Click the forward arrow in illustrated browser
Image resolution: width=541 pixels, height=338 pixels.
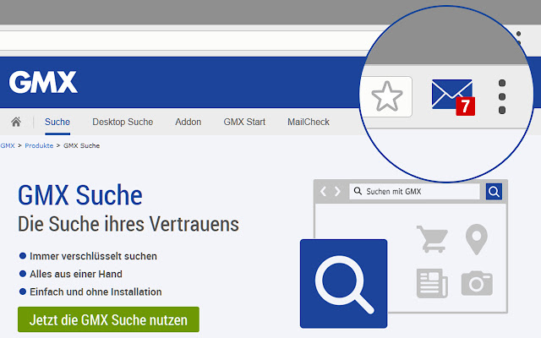point(337,192)
